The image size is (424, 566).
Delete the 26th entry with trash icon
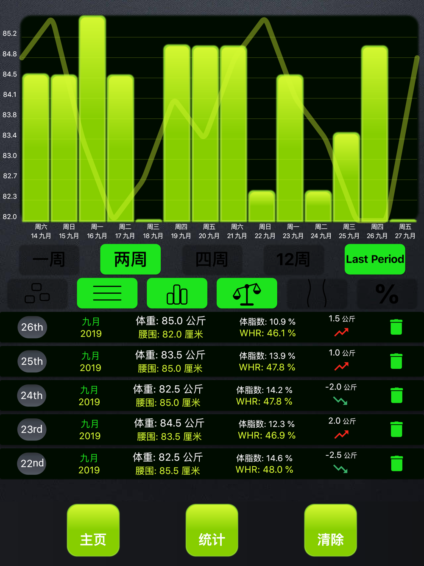click(396, 327)
